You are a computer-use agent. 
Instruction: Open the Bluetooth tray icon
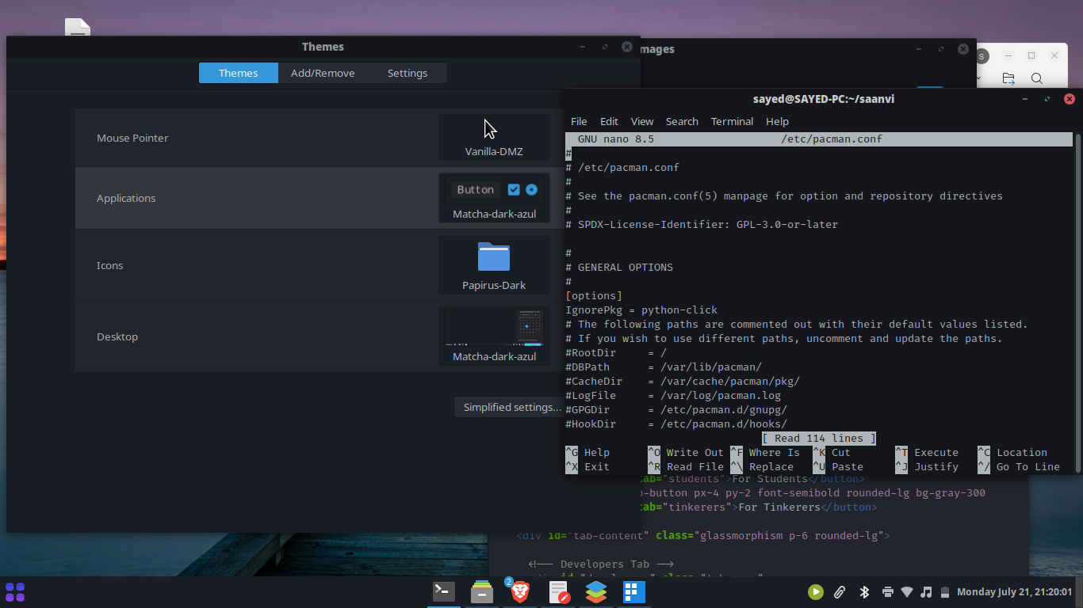click(x=865, y=591)
